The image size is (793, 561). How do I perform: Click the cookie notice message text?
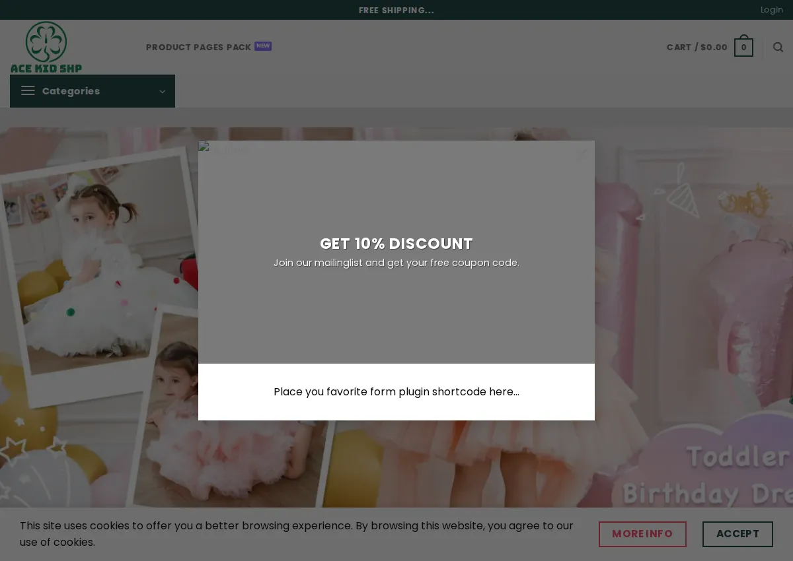[297, 534]
